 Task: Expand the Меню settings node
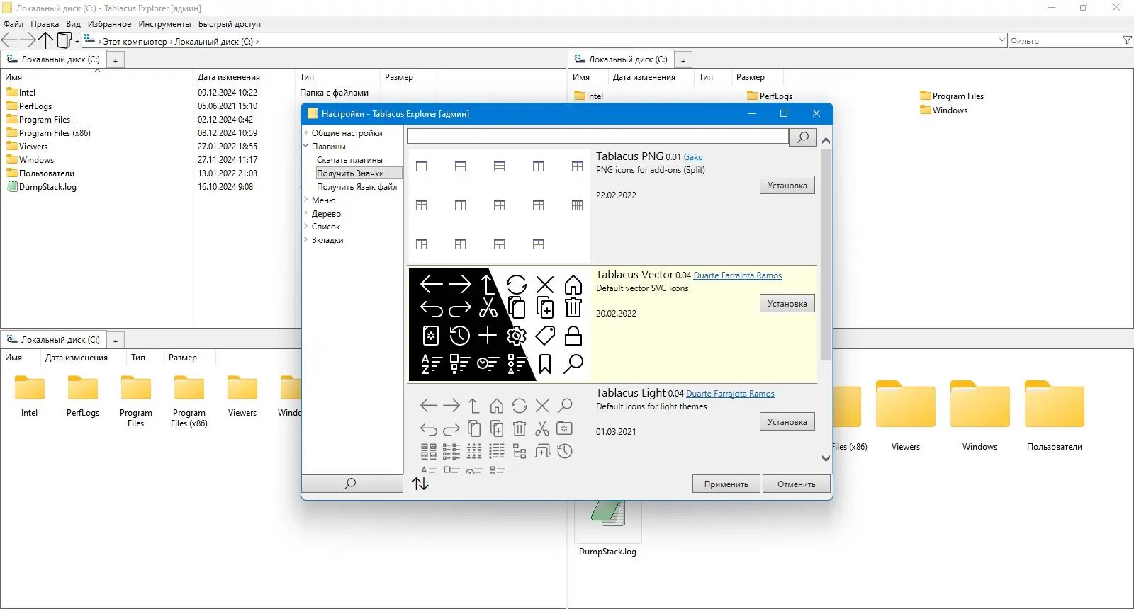pos(306,200)
